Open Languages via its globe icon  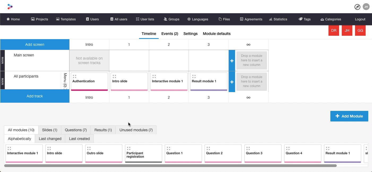pos(189,19)
